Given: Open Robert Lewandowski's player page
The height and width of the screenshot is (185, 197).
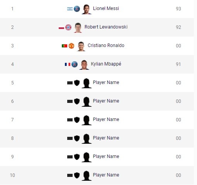Looking at the screenshot, I should click(x=106, y=27).
